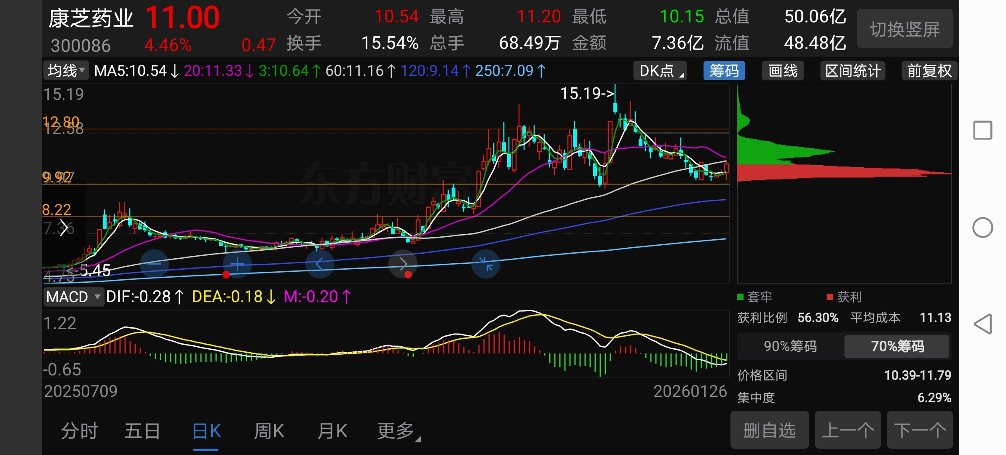Open the 均线 indicator dropdown
The height and width of the screenshot is (455, 1006).
click(x=66, y=70)
